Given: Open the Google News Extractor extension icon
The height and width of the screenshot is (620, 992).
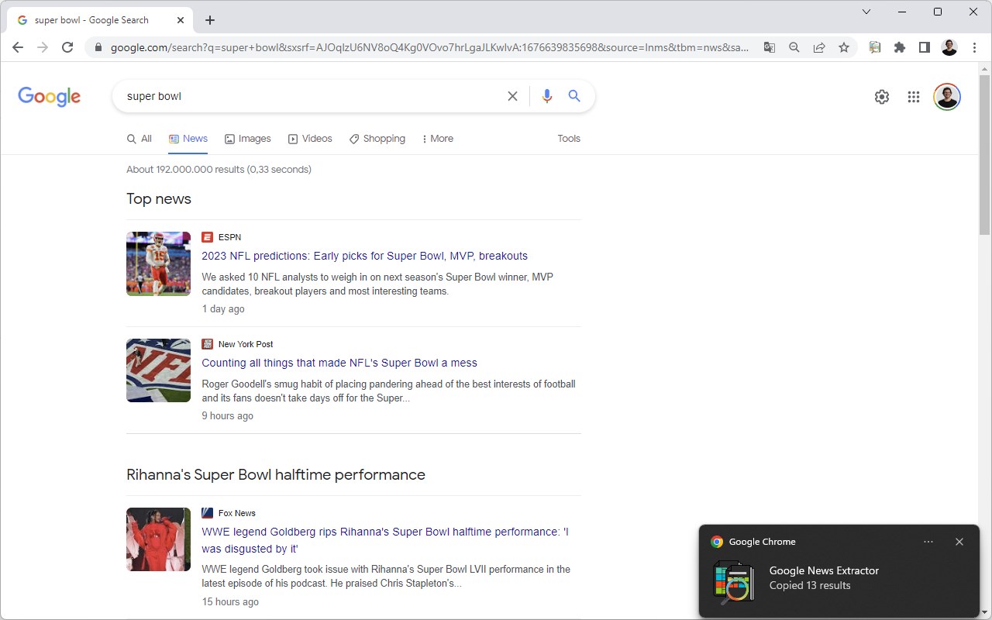Looking at the screenshot, I should (x=875, y=47).
